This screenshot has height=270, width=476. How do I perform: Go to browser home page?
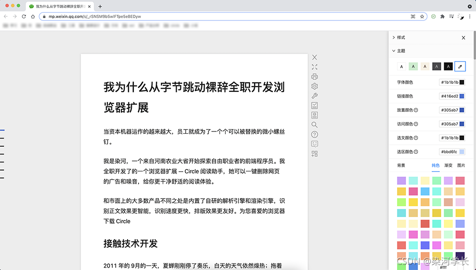click(33, 16)
